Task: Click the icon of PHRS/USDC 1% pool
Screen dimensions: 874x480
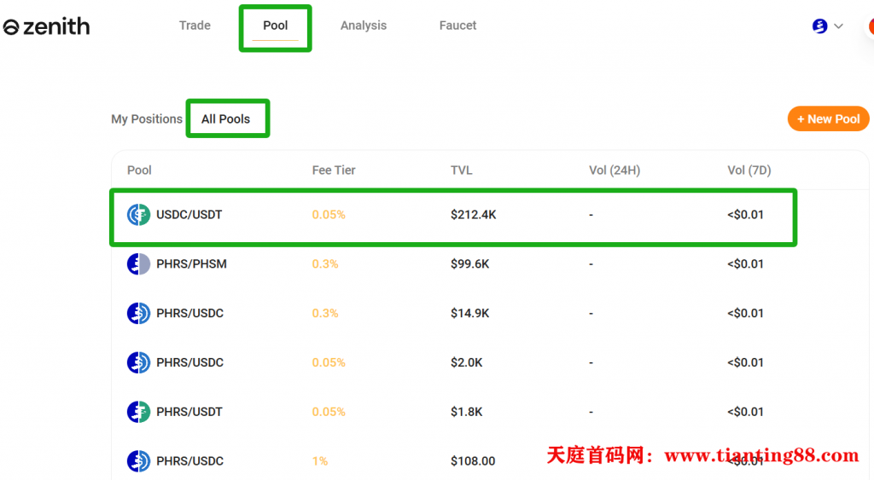Action: click(138, 461)
